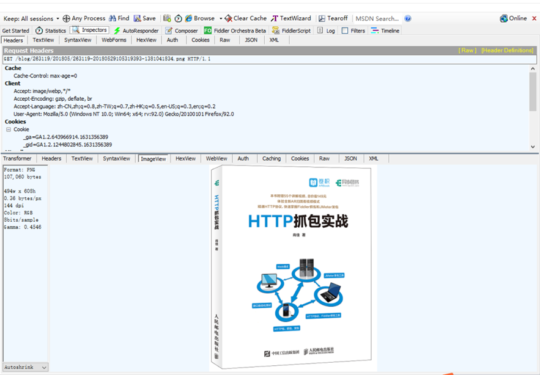Open the Autoshrink dropdown
540x375 pixels.
[26, 367]
